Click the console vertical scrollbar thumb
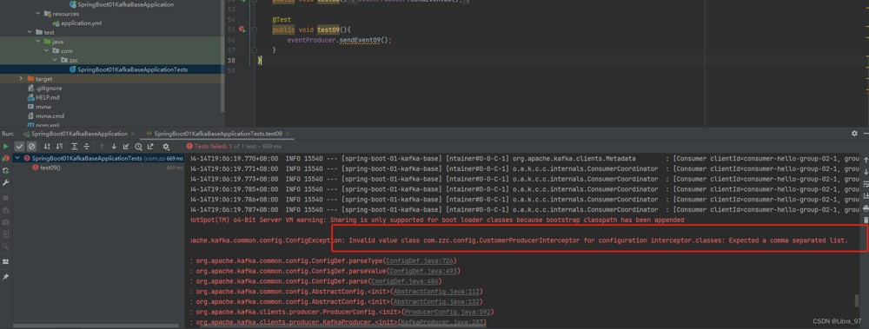869x329 pixels. [x=858, y=300]
